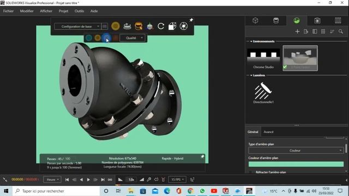Screen dimensions: 349x196
Task: Select the yellow Fast render mode circle
Action: click(98, 38)
